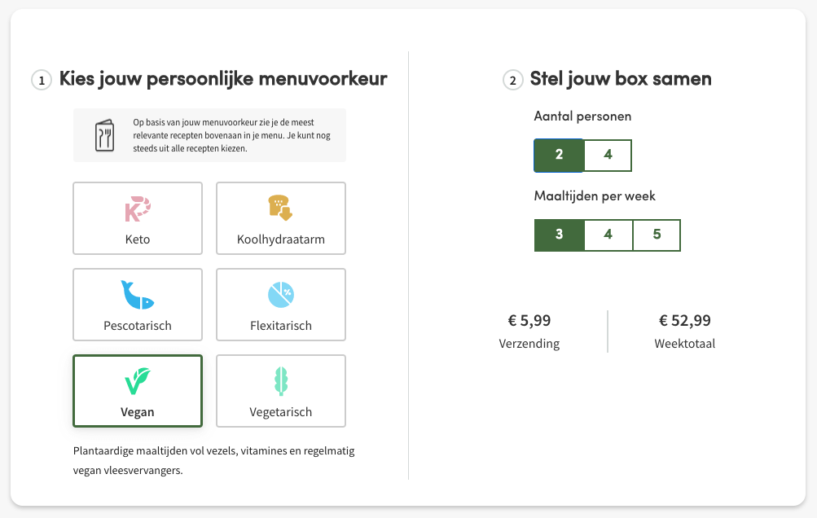Click the € 52,99 Weektotaal amount
Screen dimensions: 817x518
(x=684, y=321)
